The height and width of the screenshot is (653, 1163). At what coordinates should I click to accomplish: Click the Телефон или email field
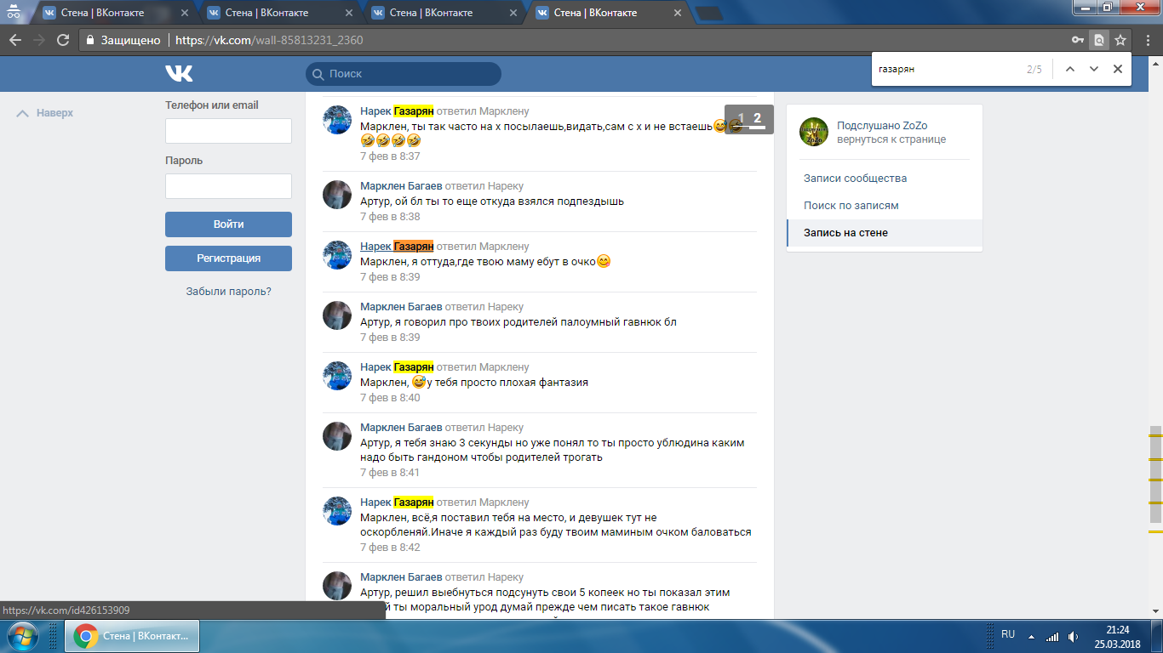(228, 131)
